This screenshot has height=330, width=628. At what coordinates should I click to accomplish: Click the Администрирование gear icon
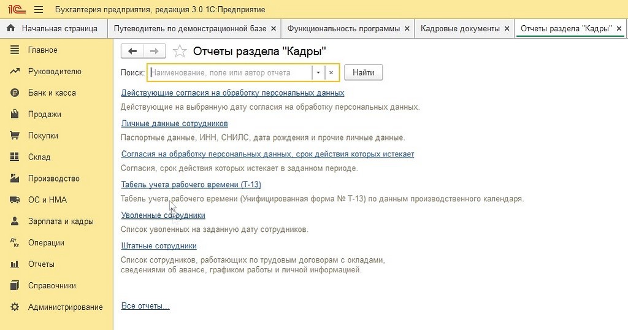tap(15, 307)
